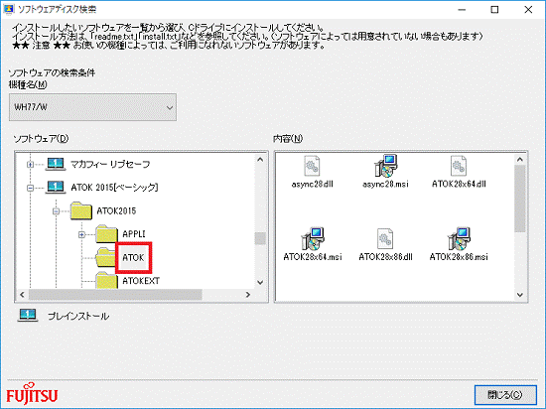Click the ATOK28x64.dll file name text
546x409 pixels.
click(459, 184)
